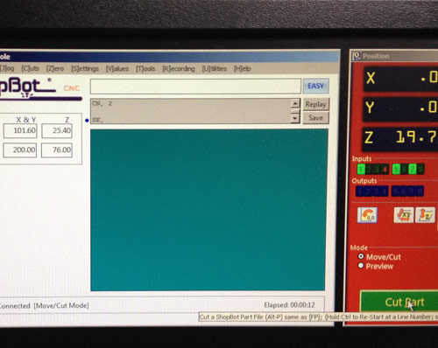This screenshot has width=438, height=348.
Task: Open the [C]uts menu
Action: 30,68
